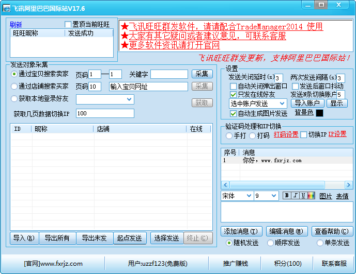Image resolution: width=356 pixels, height=274 pixels.
Task: Click 用户:uzzf123(免费版) in status bar
Action: coord(158,264)
